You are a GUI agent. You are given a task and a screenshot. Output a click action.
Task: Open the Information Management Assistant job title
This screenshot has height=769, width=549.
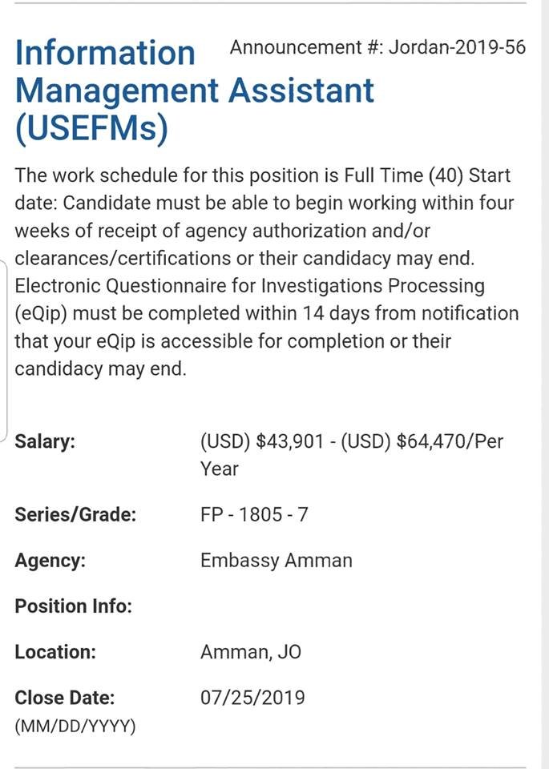(x=194, y=70)
